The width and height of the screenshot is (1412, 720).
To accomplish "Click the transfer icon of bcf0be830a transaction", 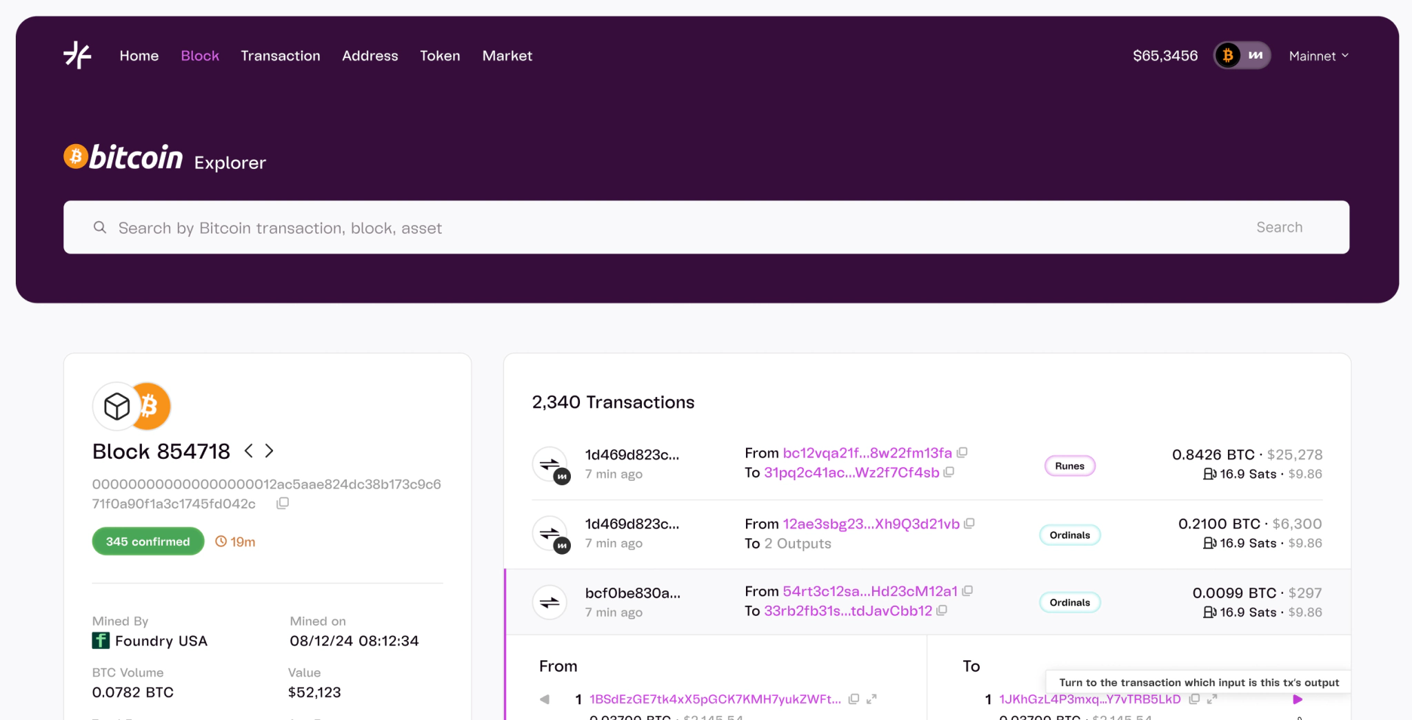I will point(550,602).
